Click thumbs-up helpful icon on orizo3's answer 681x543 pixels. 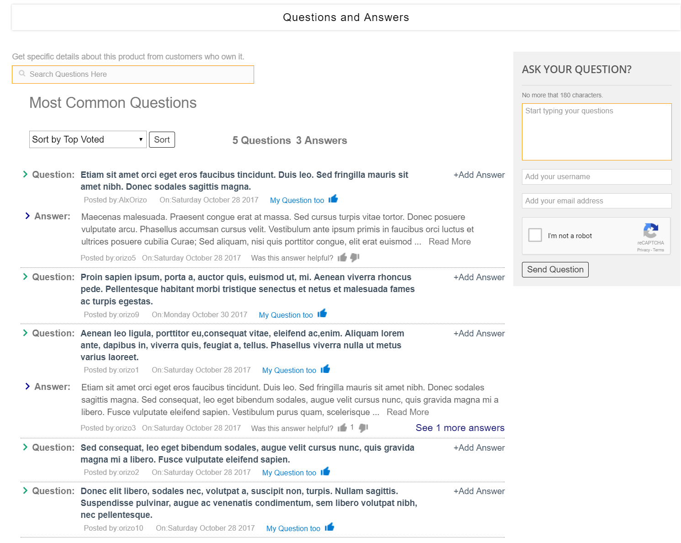pos(342,428)
